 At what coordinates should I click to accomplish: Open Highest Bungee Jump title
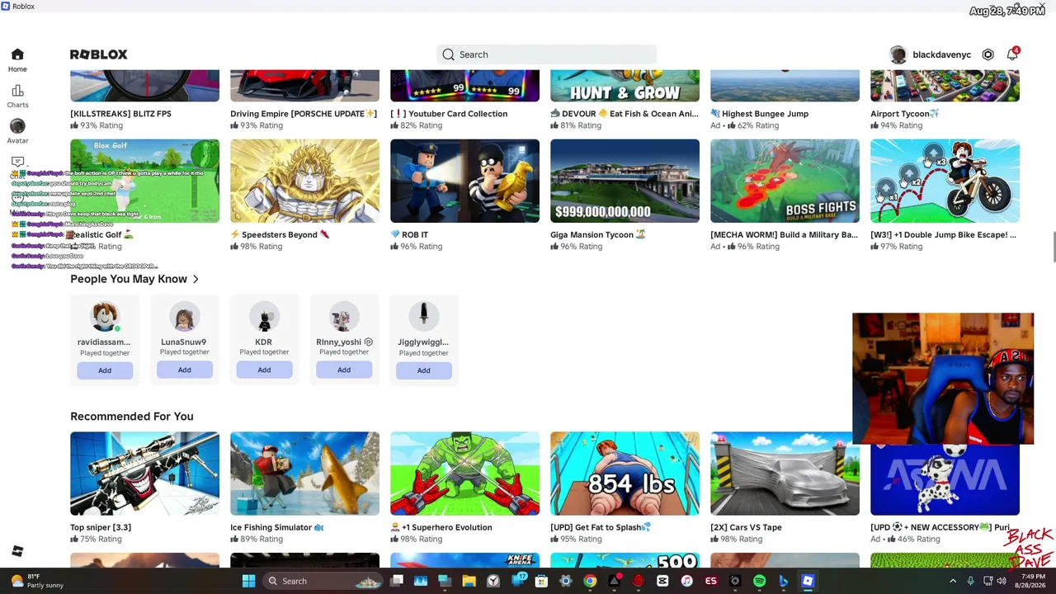click(760, 114)
